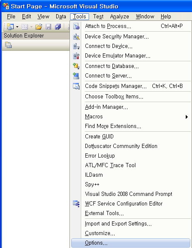
Task: Select the Solution Explorer panel title
Action: pos(24,36)
